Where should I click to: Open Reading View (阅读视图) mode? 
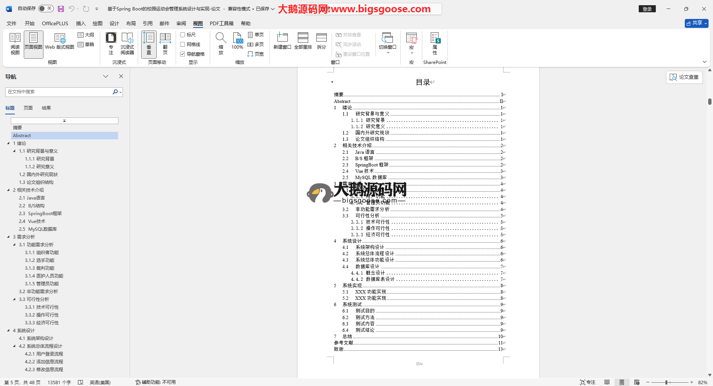15,44
